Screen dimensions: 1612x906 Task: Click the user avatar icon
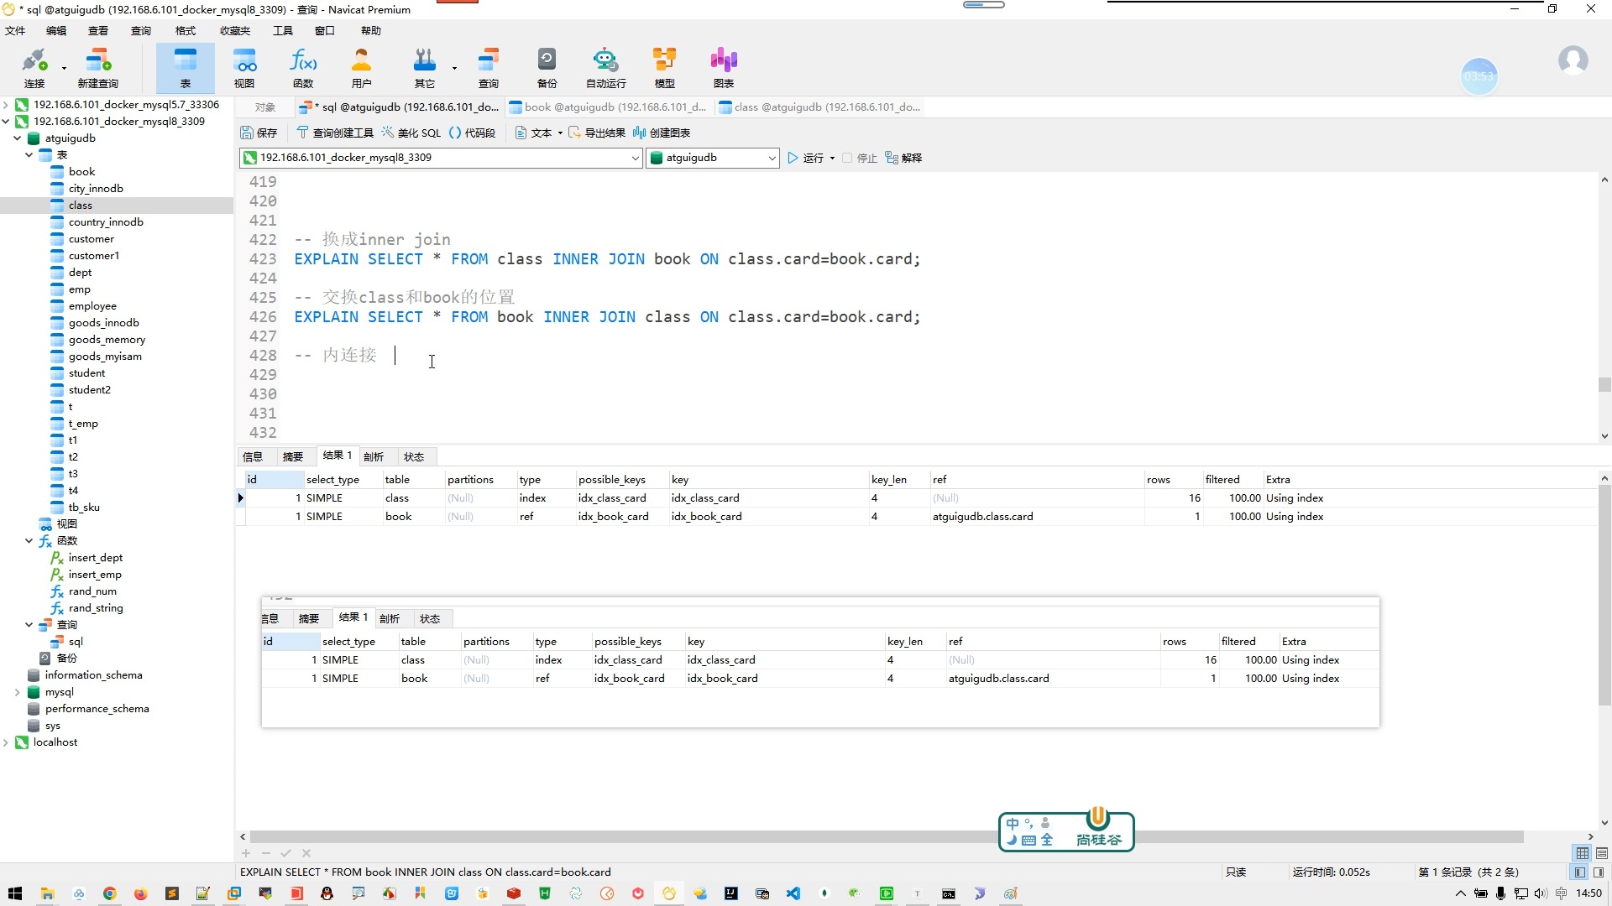pos(1573,60)
